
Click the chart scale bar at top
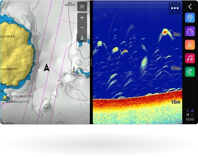[70, 4]
